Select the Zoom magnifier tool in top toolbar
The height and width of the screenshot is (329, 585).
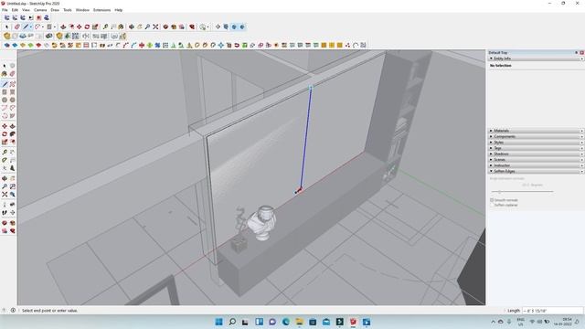point(147,27)
